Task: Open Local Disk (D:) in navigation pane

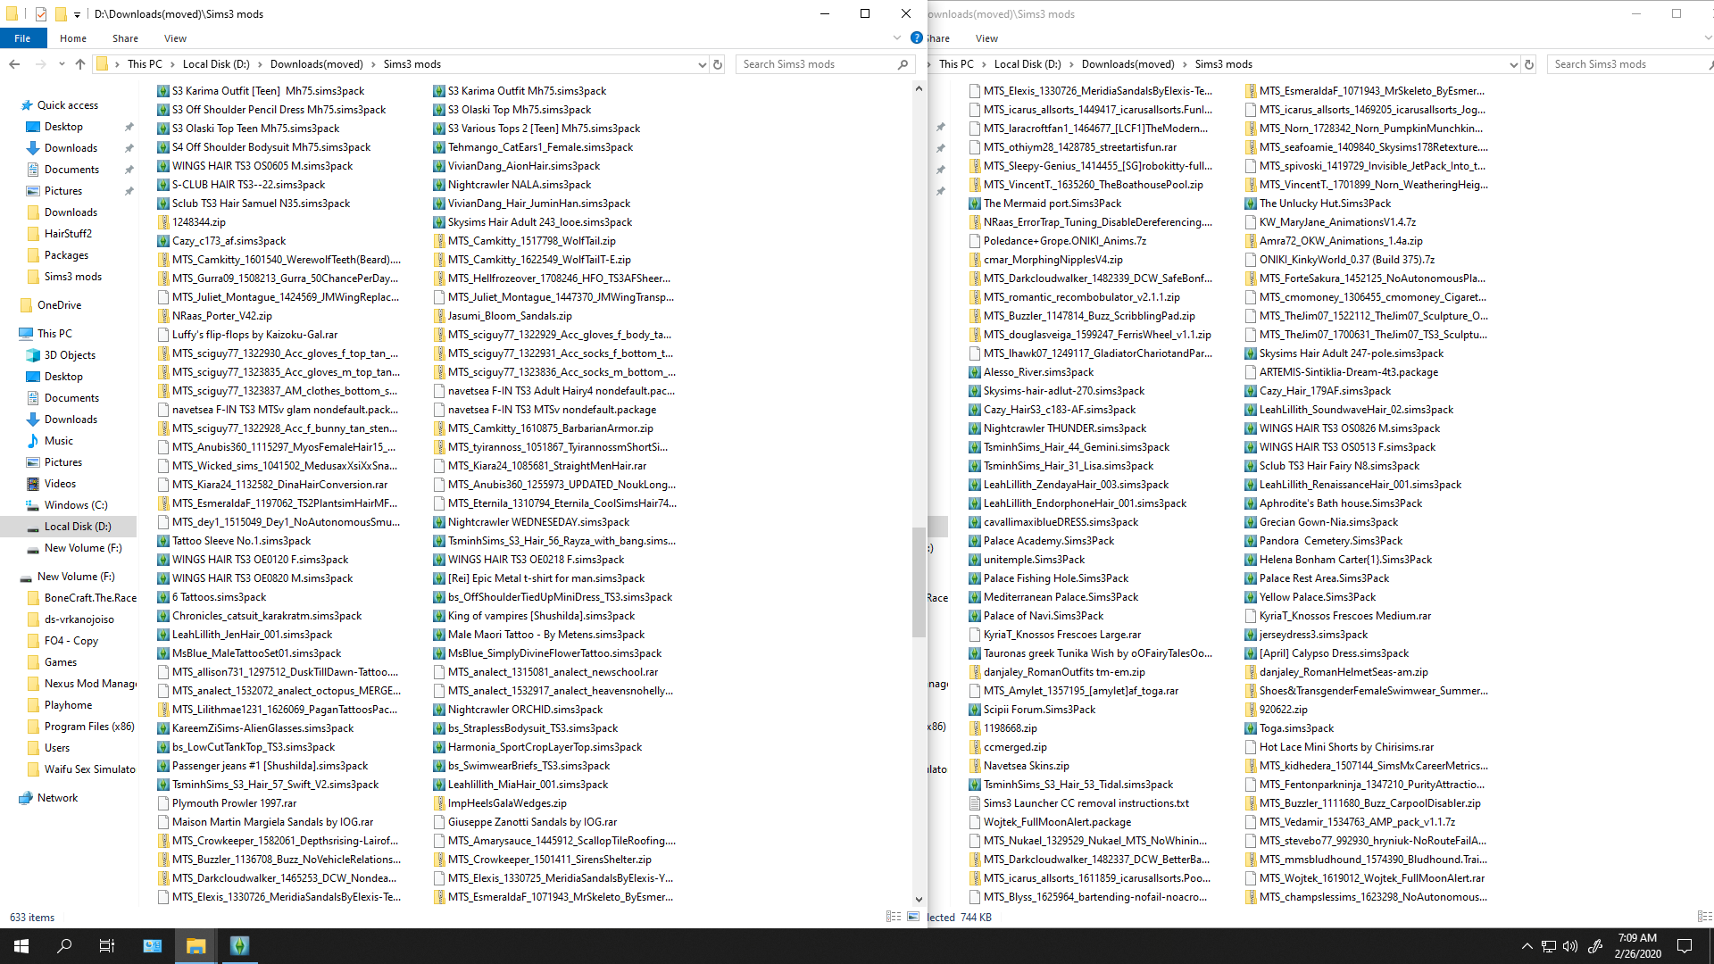Action: click(78, 527)
